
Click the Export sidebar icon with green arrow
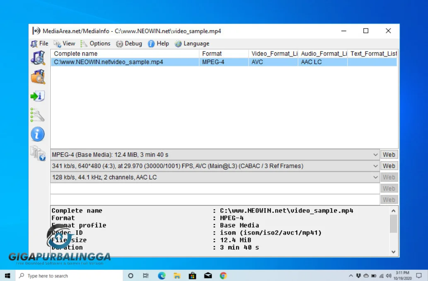(38, 96)
